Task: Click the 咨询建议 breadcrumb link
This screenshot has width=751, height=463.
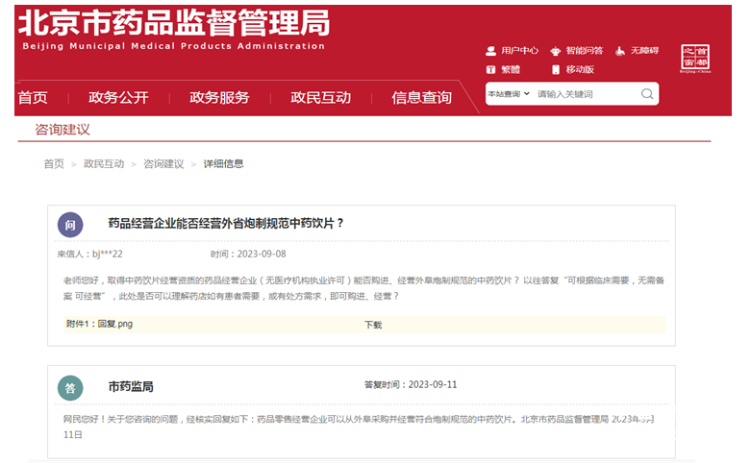Action: 163,164
